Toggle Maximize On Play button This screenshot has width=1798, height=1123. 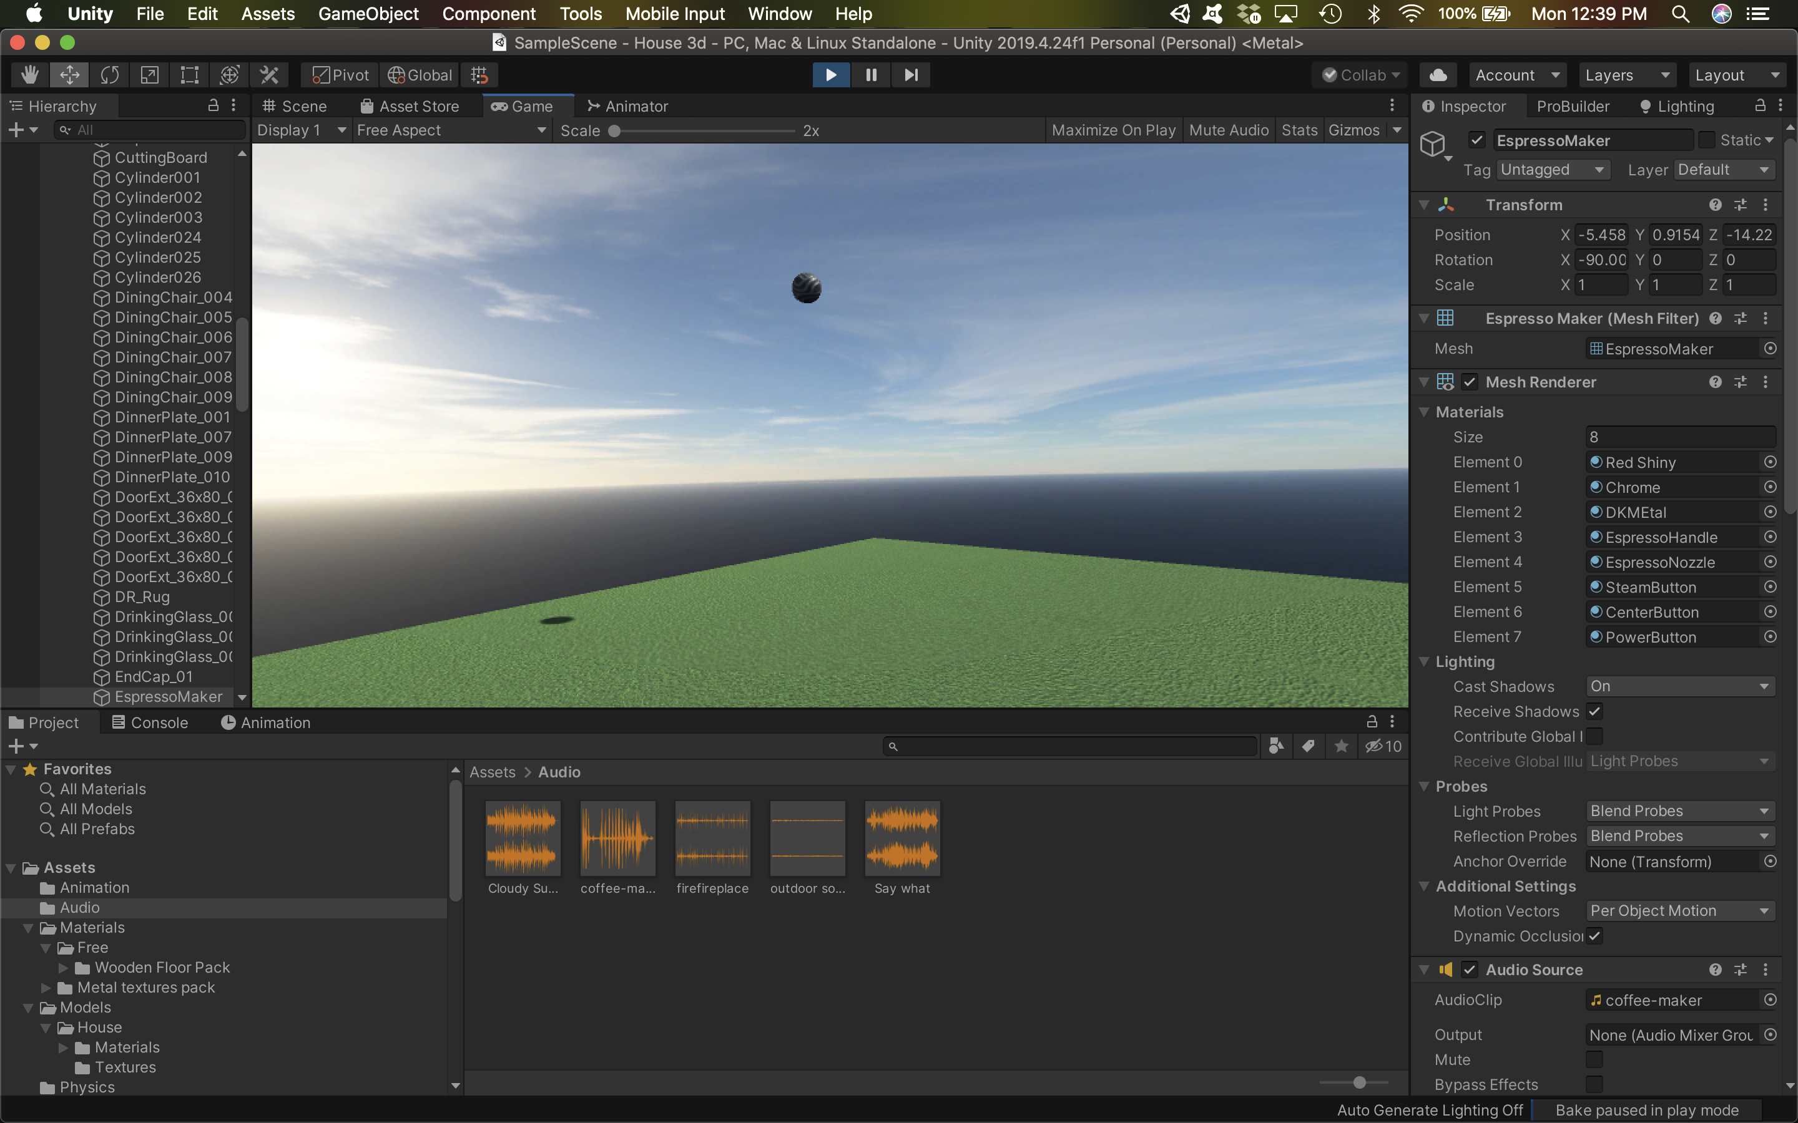point(1114,130)
